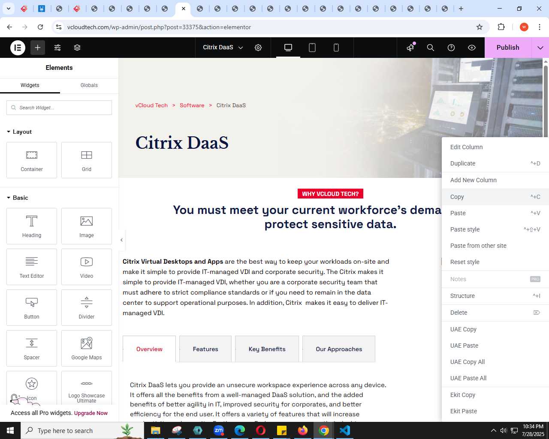
Task: Choose Reset style in the context menu
Action: pyautogui.click(x=495, y=262)
